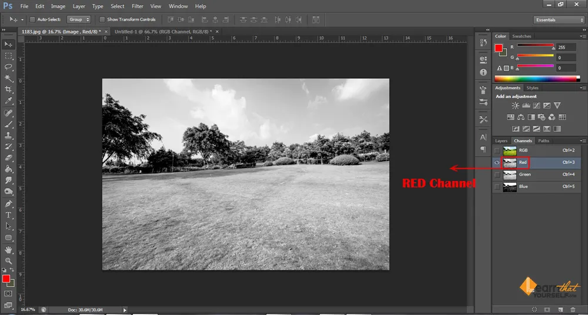Enable the Auto-Select checkbox

point(32,19)
